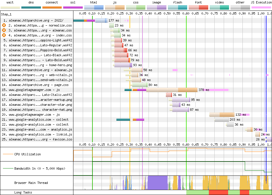Click render-blocking icon beside almanac.css

click(x=4, y=30)
